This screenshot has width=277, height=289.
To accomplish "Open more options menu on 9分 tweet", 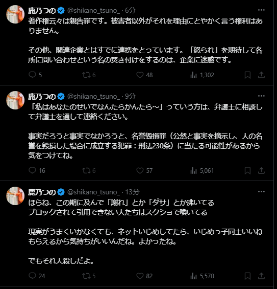I will (x=261, y=96).
